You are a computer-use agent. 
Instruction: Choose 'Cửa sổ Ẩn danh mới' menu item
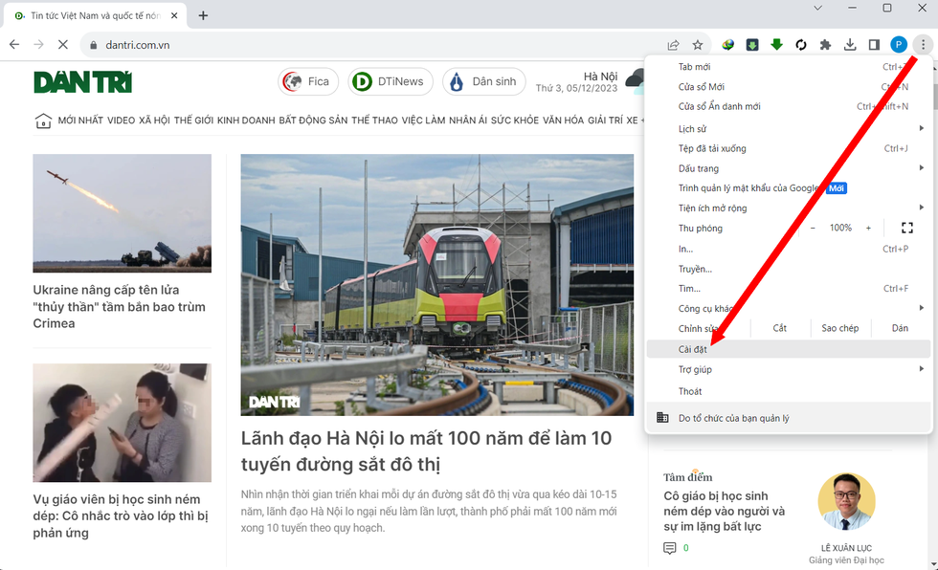tap(719, 107)
